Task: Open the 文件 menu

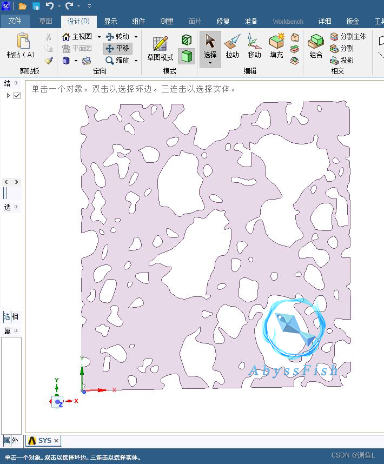Action: coord(15,21)
